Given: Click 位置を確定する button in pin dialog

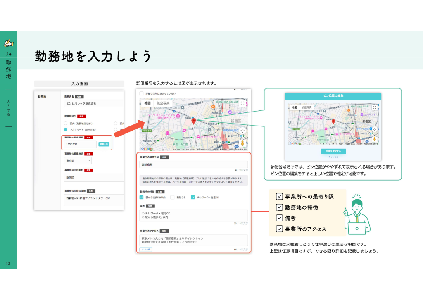Looking at the screenshot, I should 333,151.
